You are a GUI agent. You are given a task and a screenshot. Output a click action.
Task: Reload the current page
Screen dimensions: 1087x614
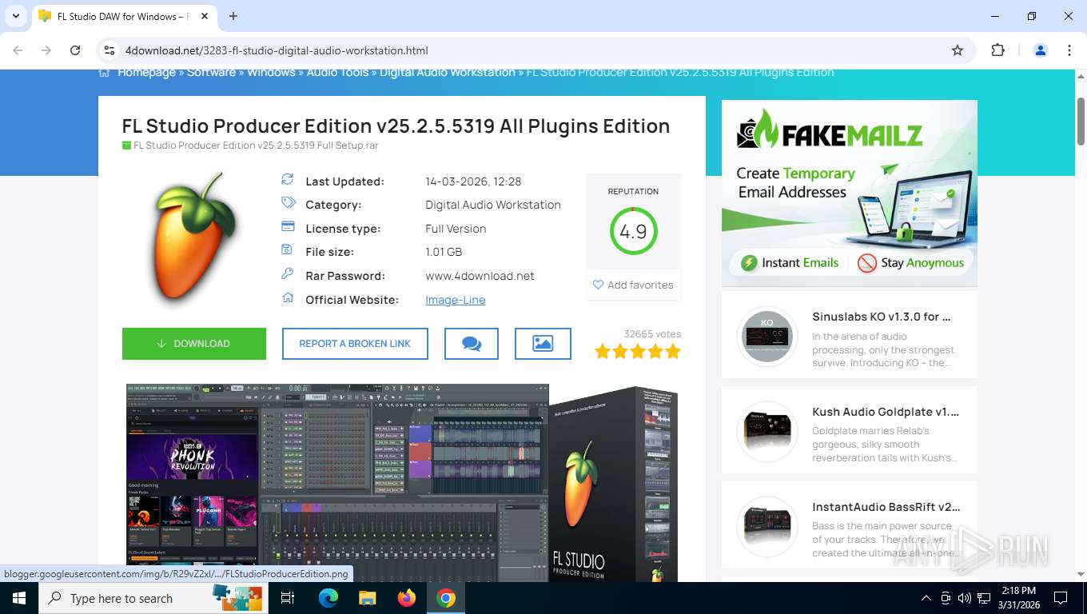pos(75,50)
